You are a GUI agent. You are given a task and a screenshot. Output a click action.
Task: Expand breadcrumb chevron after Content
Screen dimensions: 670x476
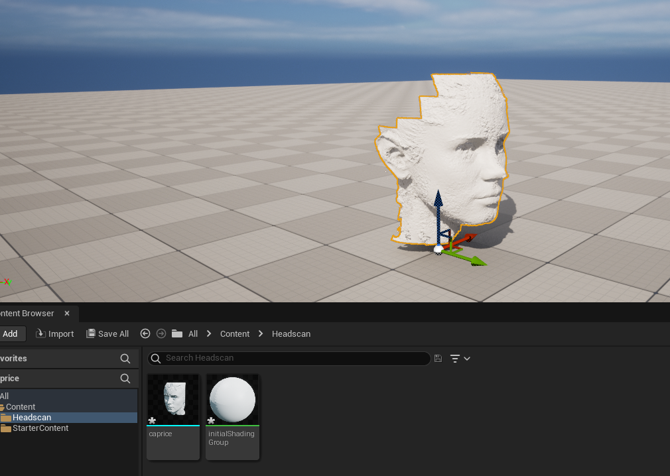(x=261, y=333)
